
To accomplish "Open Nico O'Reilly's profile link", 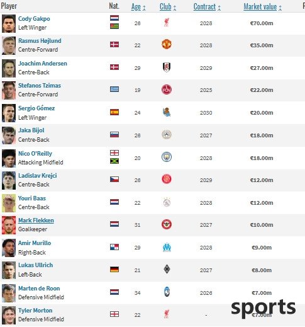I will [x=35, y=154].
